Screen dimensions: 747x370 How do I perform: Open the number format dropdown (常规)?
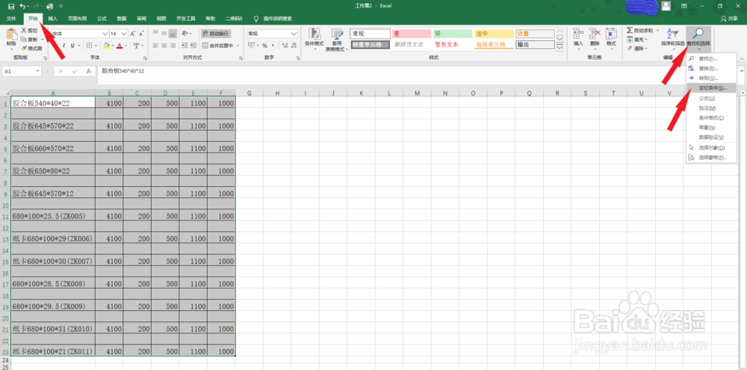point(294,34)
